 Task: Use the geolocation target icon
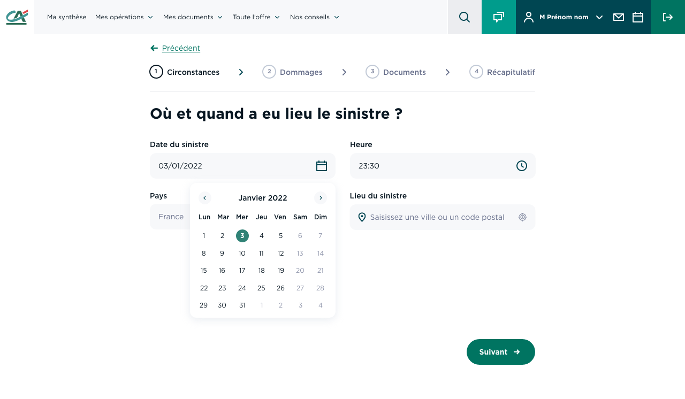[x=523, y=217]
